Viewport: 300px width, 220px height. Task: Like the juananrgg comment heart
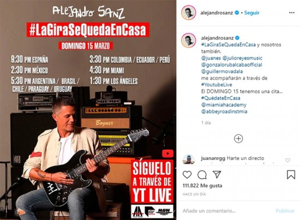(287, 160)
